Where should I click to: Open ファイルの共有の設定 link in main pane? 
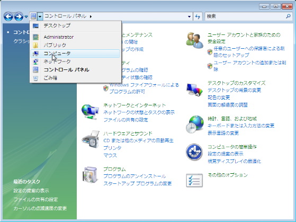pyautogui.click(x=125, y=120)
